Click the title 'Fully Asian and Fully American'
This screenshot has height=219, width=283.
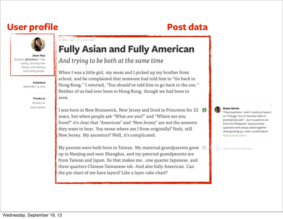[126, 49]
